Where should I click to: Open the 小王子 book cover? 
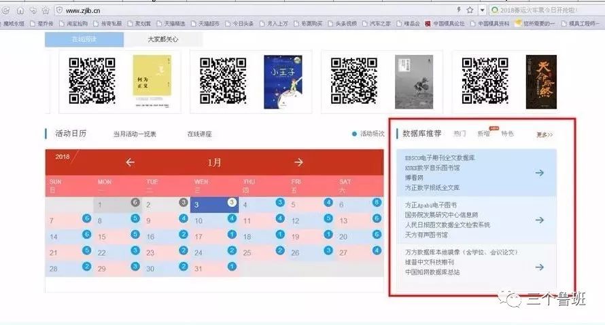point(283,81)
